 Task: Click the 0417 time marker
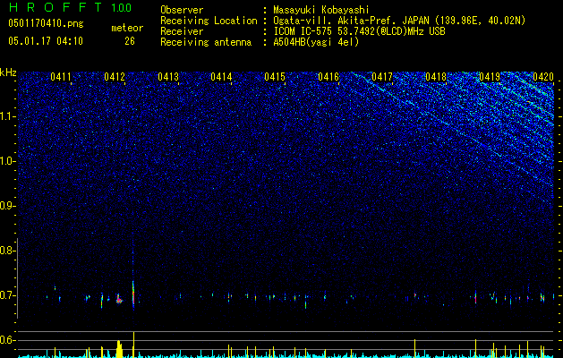(x=382, y=77)
